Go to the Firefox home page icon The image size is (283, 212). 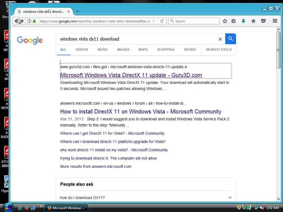coord(253,21)
